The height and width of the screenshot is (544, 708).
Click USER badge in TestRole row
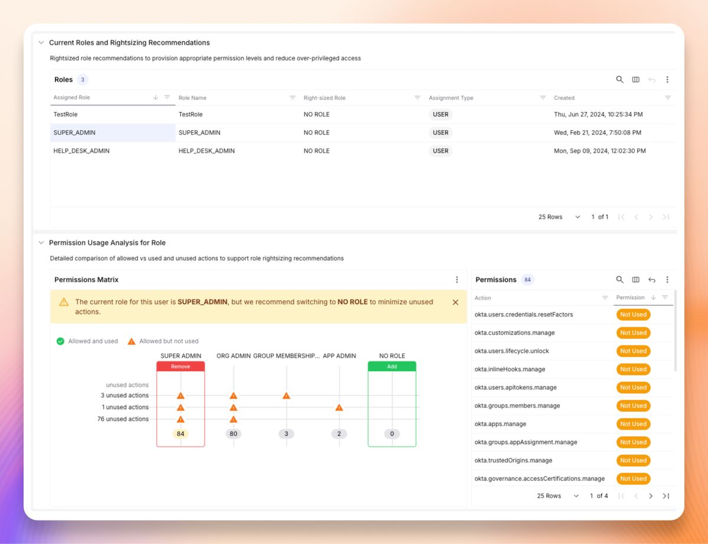(x=441, y=114)
